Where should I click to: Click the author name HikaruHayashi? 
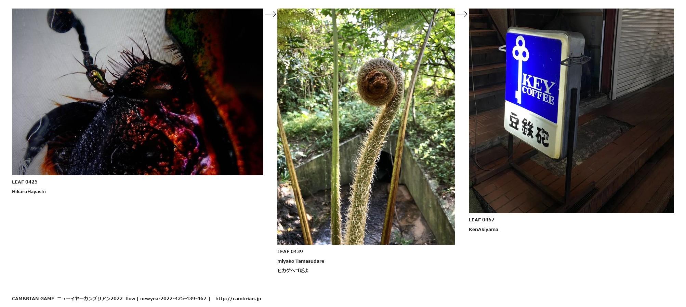29,192
